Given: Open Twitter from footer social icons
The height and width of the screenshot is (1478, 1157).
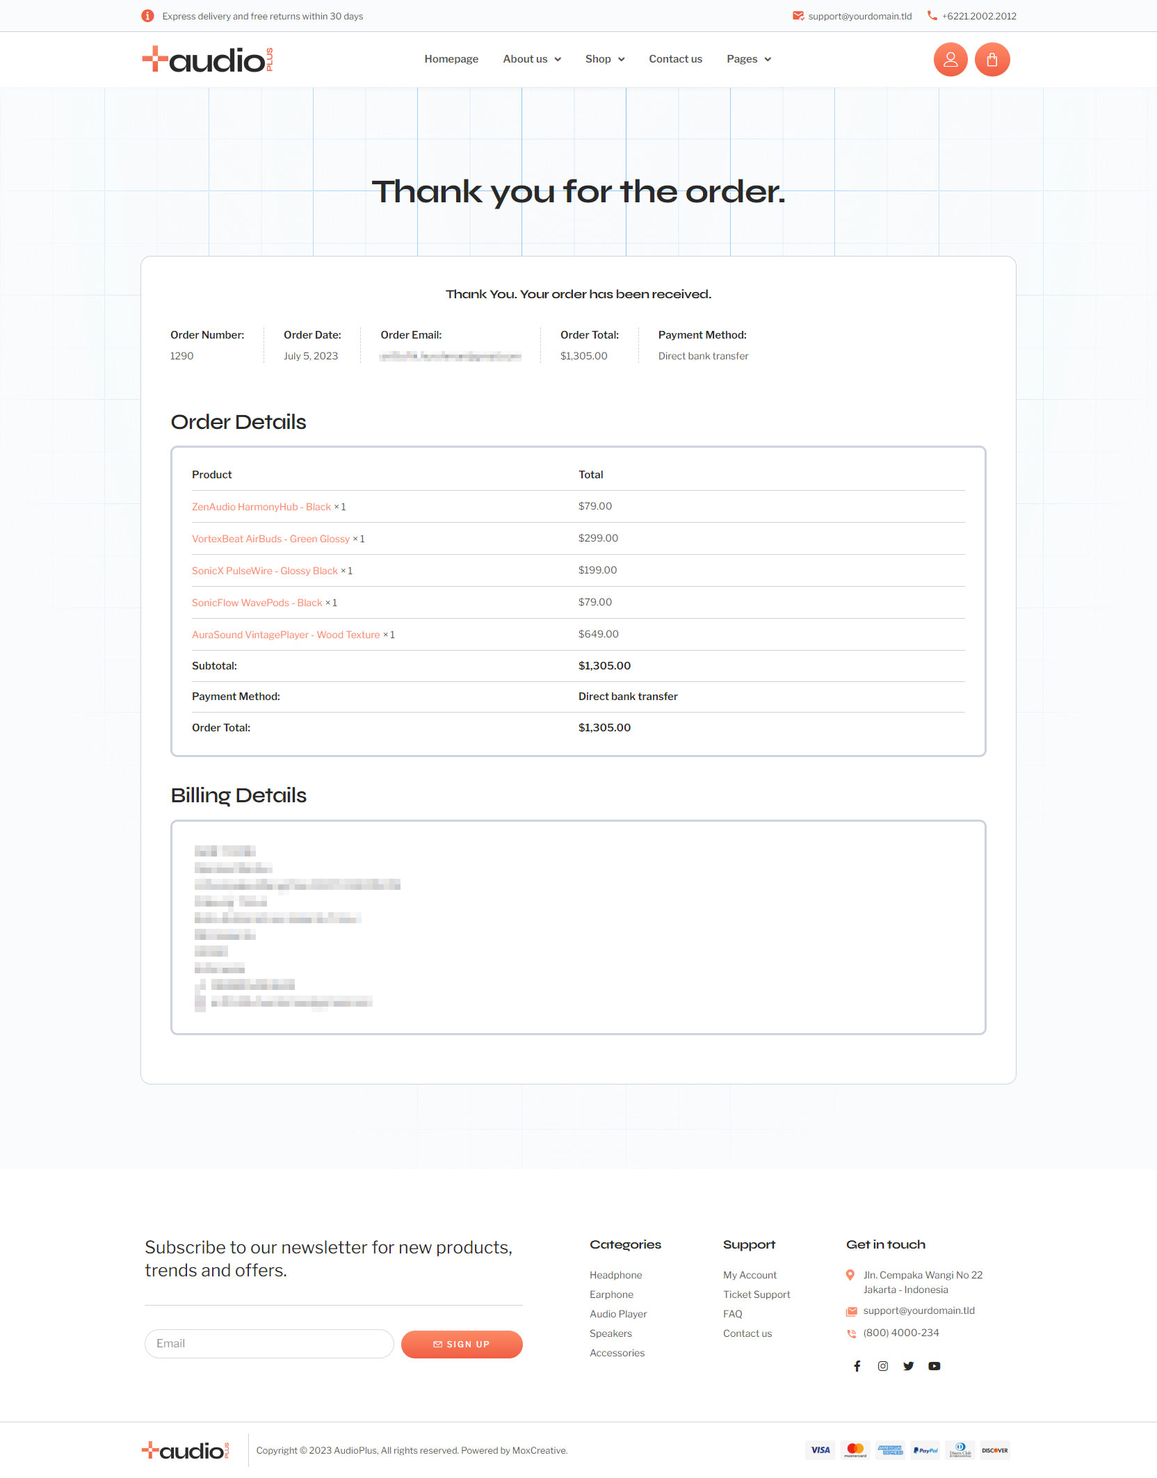Looking at the screenshot, I should pos(908,1365).
